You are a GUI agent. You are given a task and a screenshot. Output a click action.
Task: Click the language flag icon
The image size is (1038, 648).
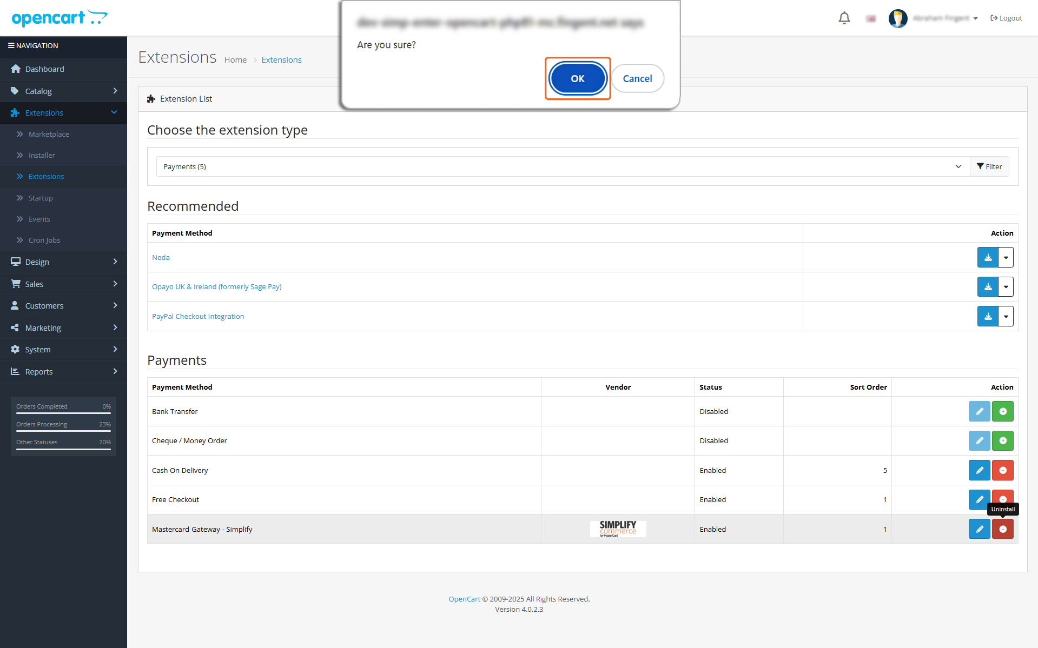point(871,19)
